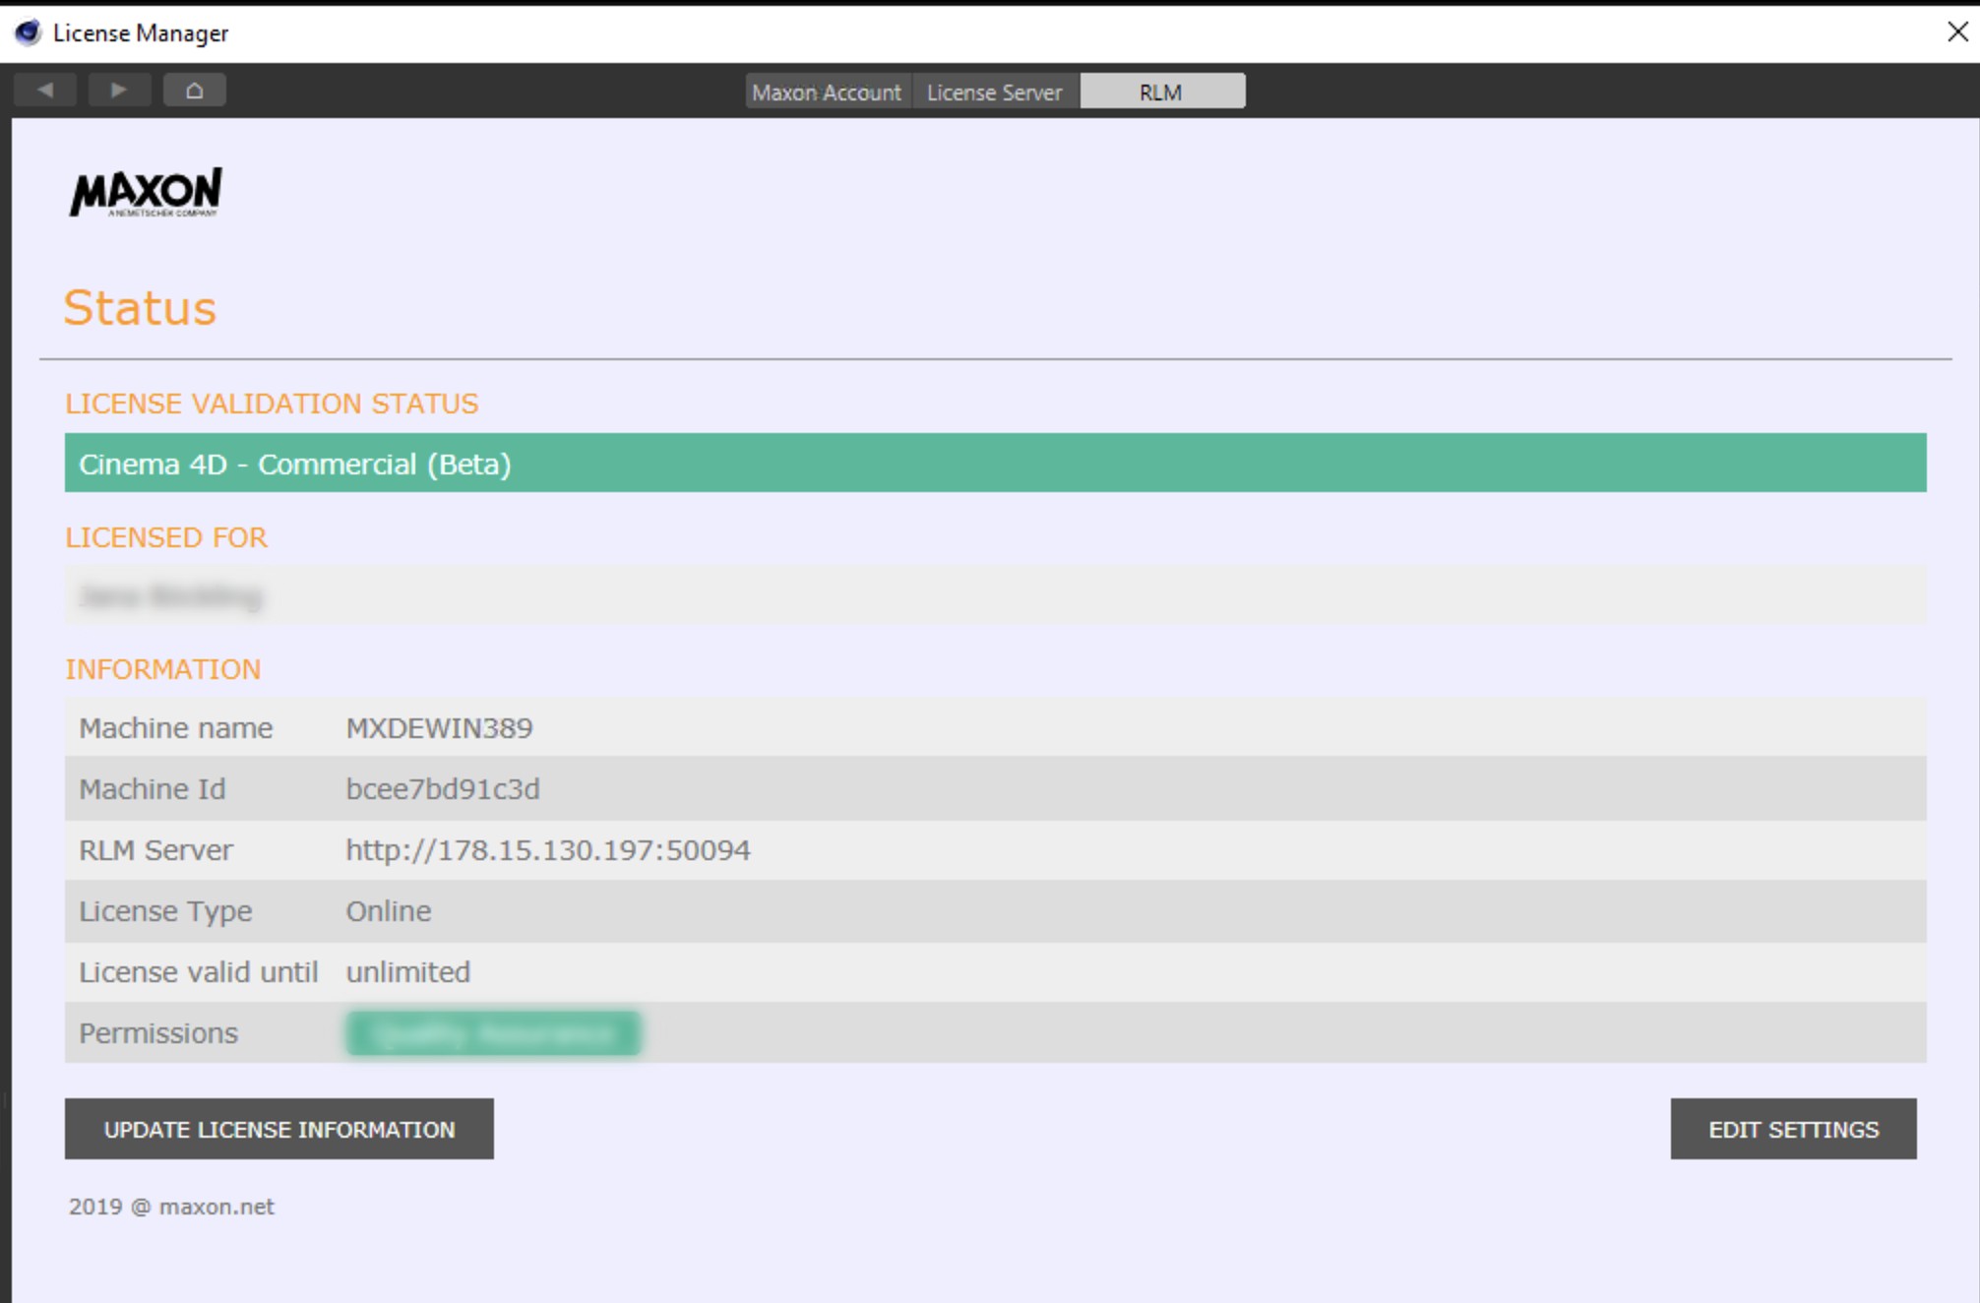Open Edit Settings
Screen dimensions: 1980x1303
(1793, 1129)
